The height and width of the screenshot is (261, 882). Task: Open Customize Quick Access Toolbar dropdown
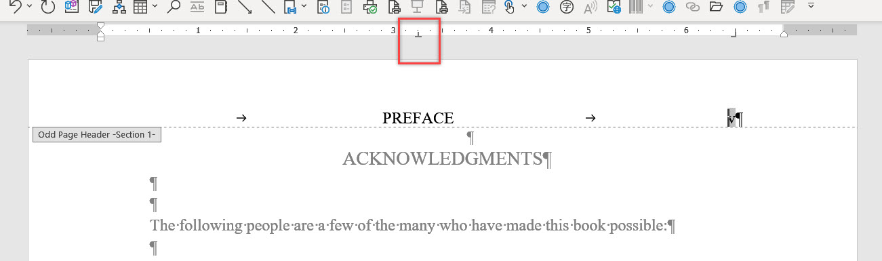pyautogui.click(x=811, y=5)
